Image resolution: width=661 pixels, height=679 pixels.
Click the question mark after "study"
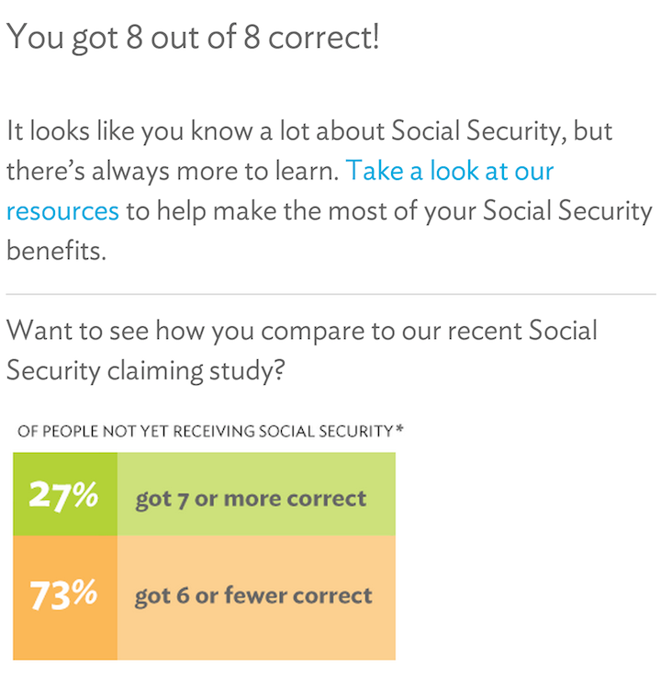click(x=279, y=369)
